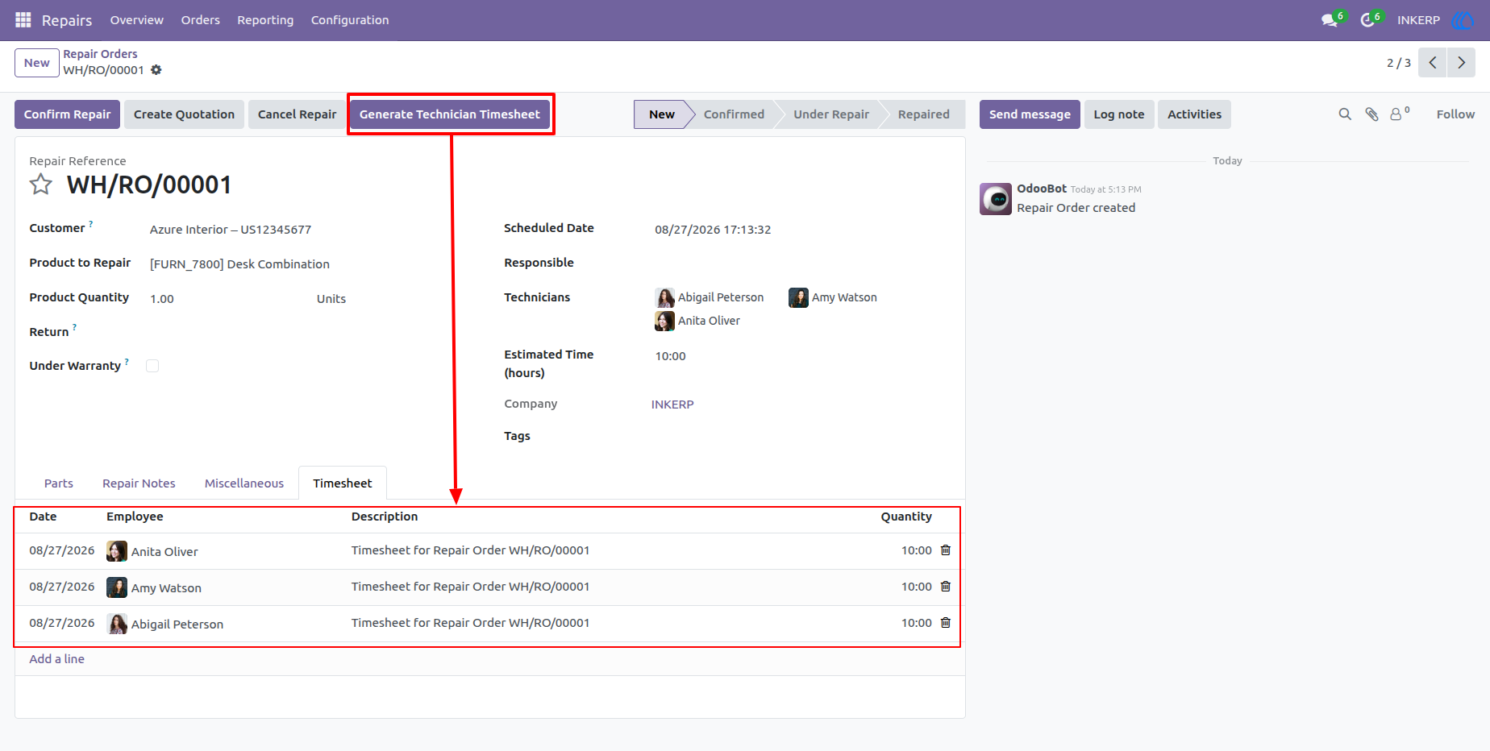This screenshot has width=1490, height=751.
Task: Open the apps grid menu icon
Action: coord(23,20)
